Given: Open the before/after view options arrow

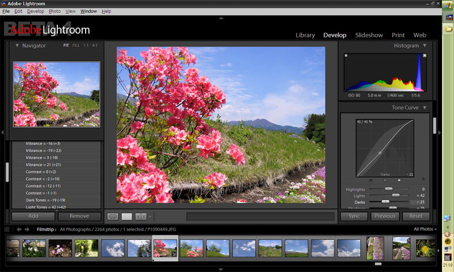Looking at the screenshot, I should (150, 216).
